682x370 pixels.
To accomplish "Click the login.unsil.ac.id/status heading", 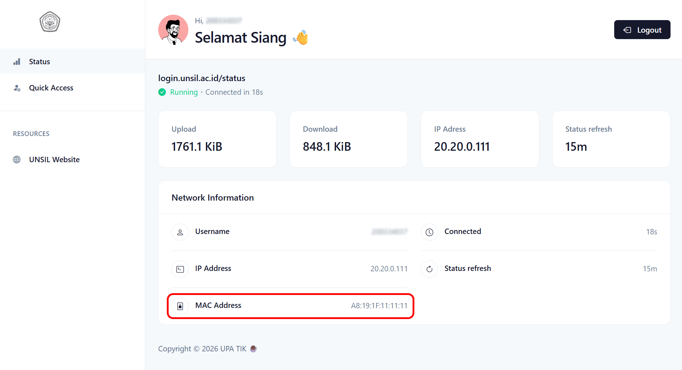I will pos(202,78).
